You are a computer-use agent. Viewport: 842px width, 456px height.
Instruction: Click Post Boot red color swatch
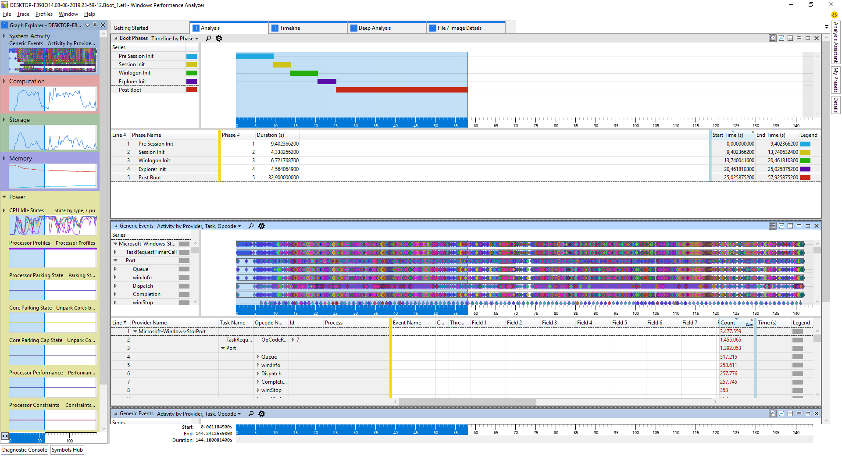(192, 90)
